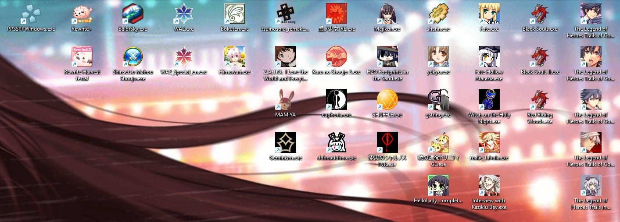Viewport: 620px width, 222px height.
Task: Select the sharin.exe shortcut
Action: click(x=438, y=14)
